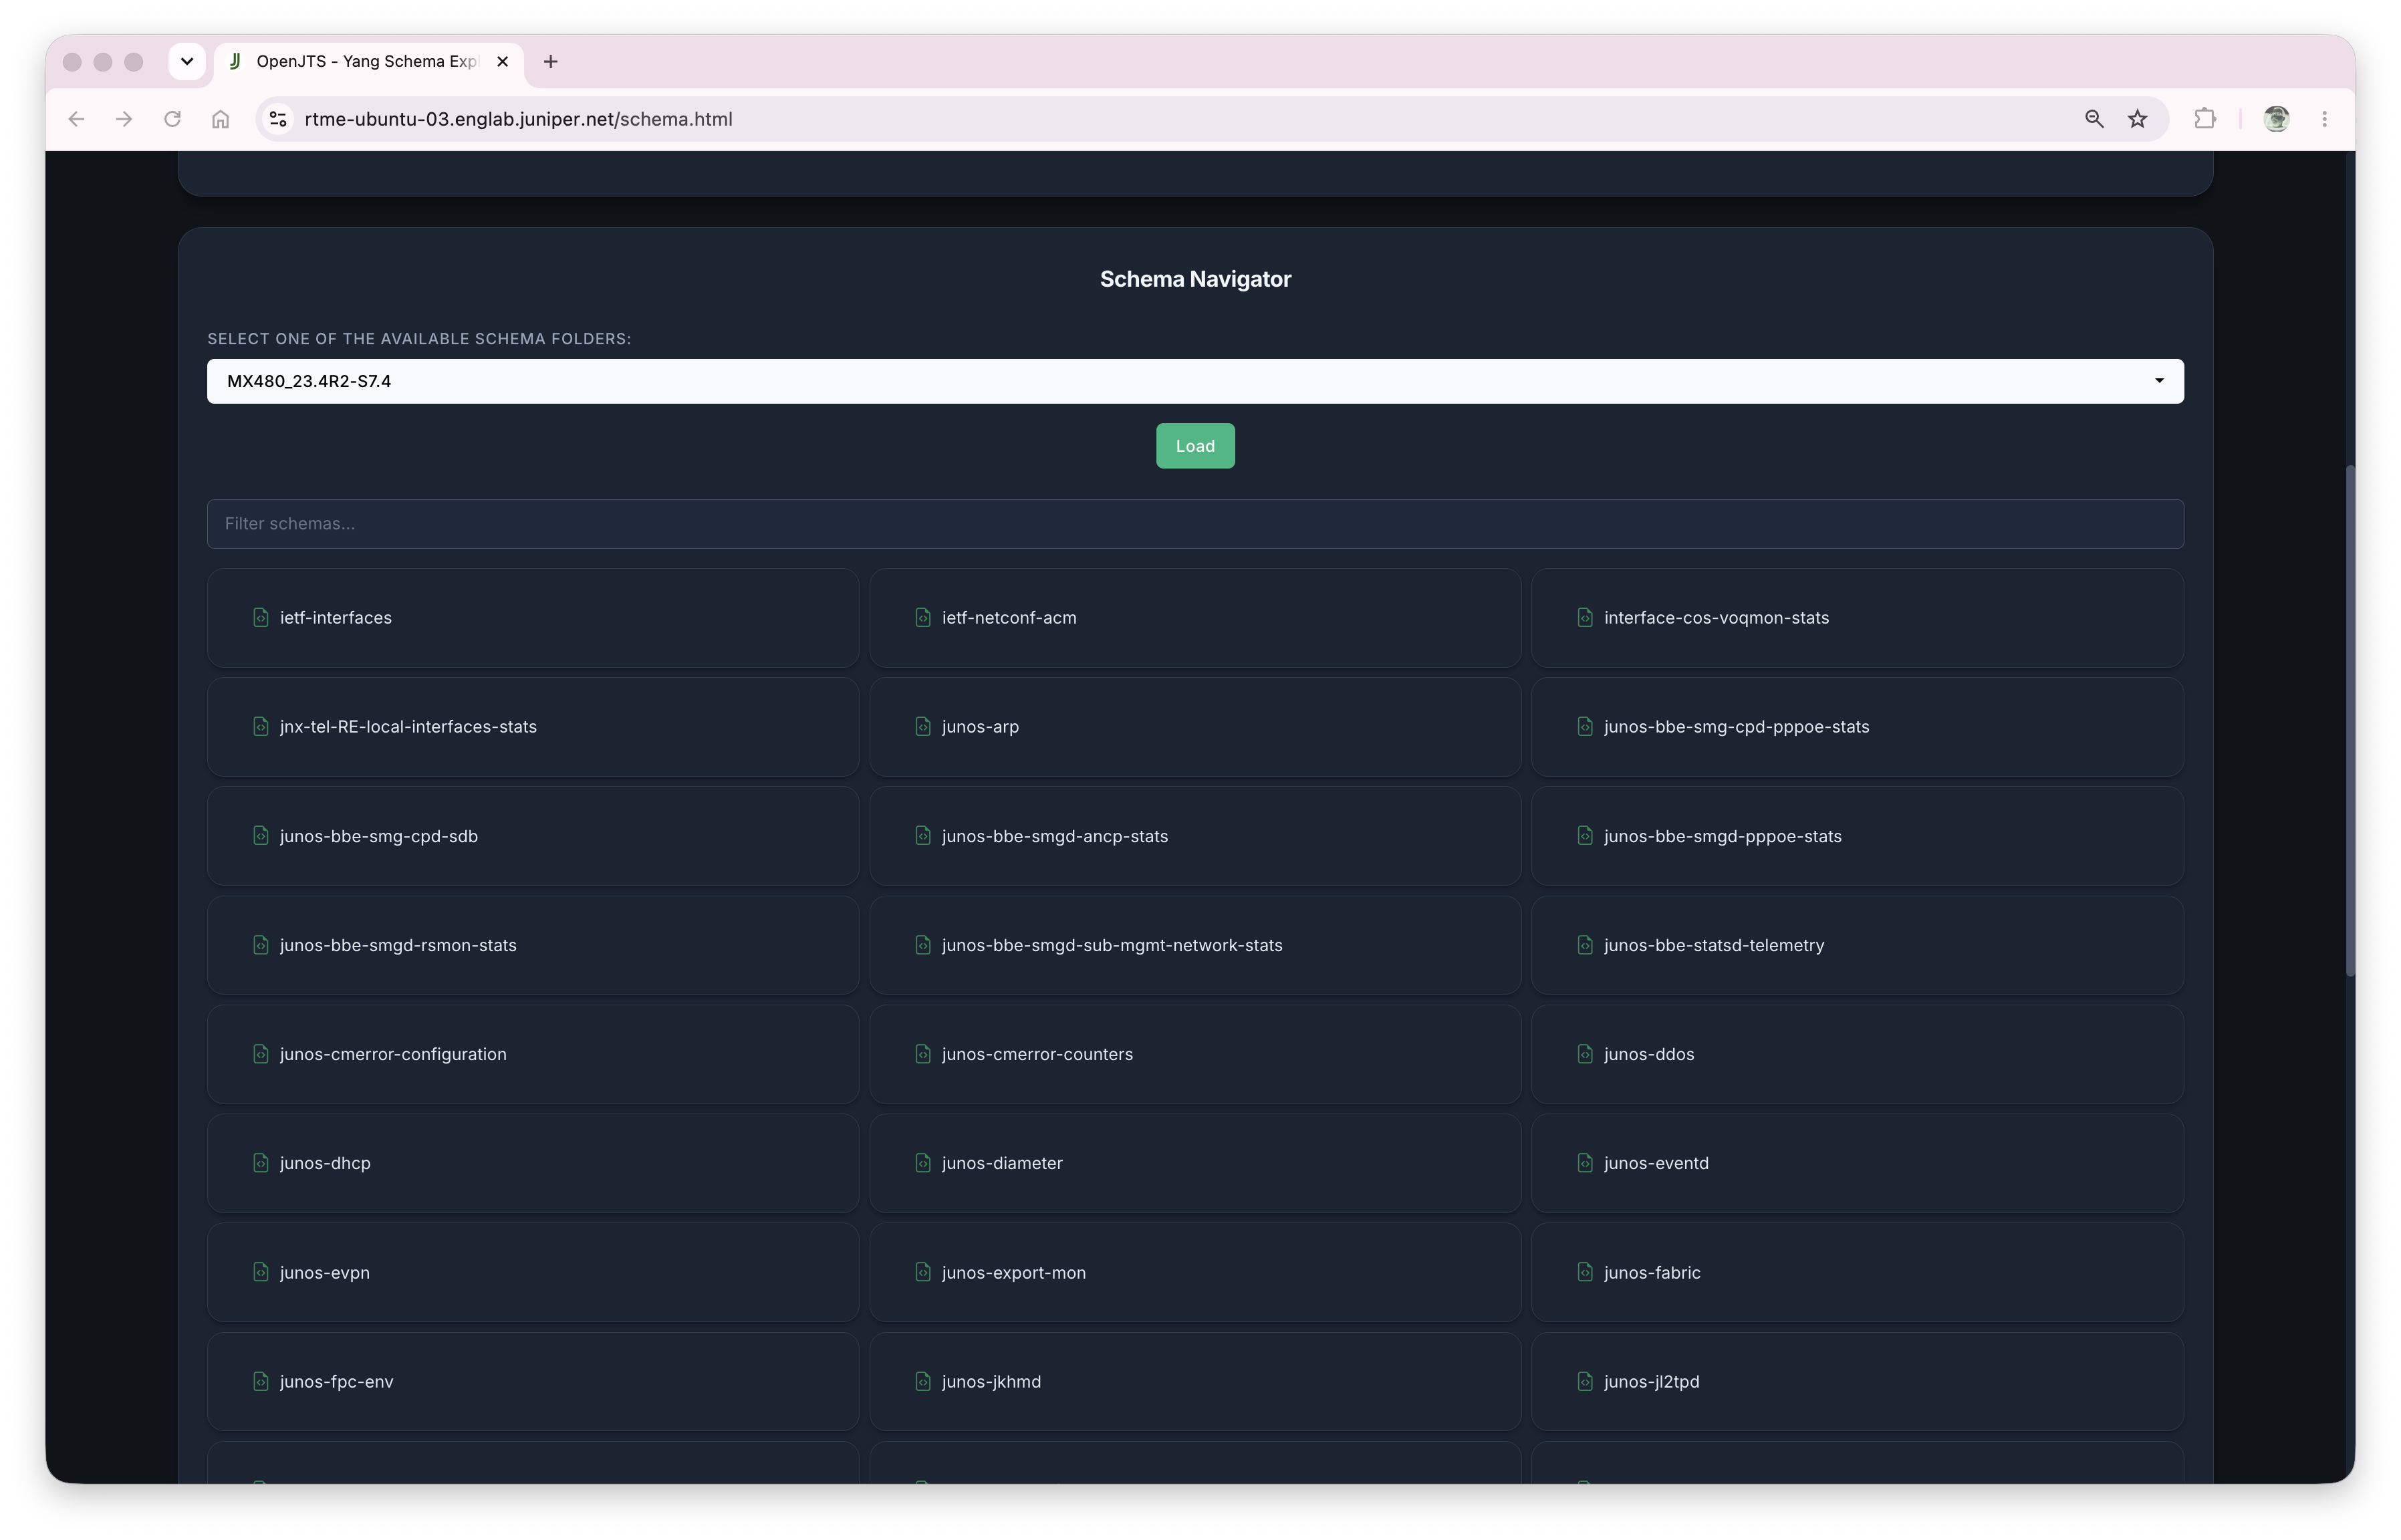The width and height of the screenshot is (2401, 1540).
Task: Click the page vertical scrollbar
Action: point(2349,721)
